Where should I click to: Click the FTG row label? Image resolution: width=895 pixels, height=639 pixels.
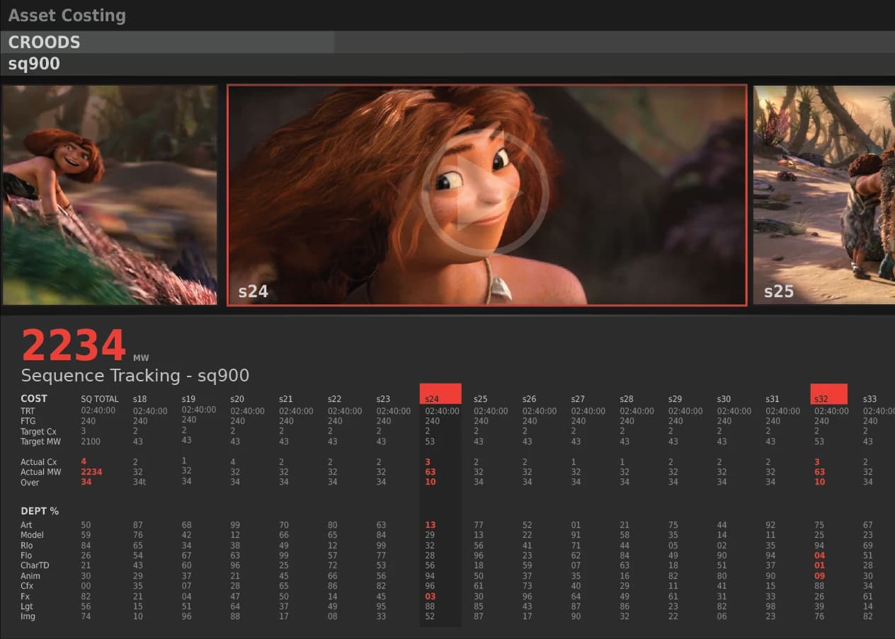click(28, 421)
